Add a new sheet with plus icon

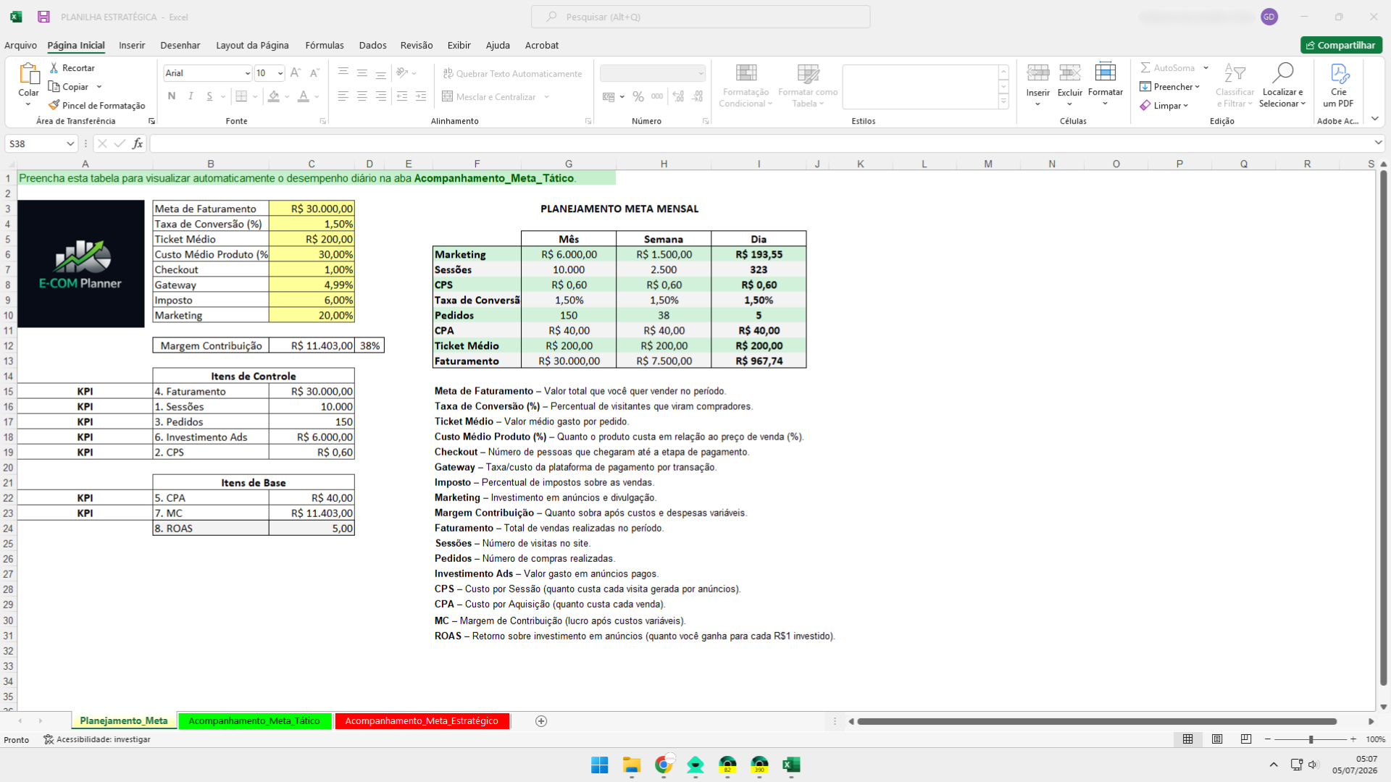pos(541,721)
